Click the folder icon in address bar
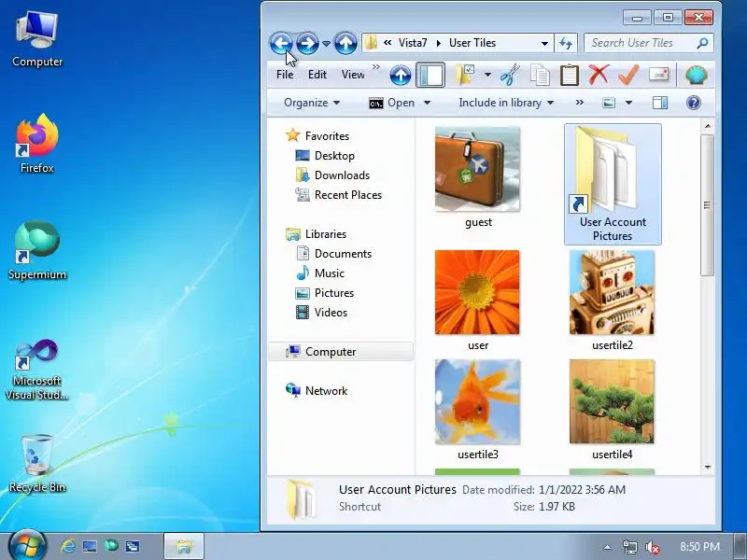The image size is (747, 560). (x=371, y=43)
